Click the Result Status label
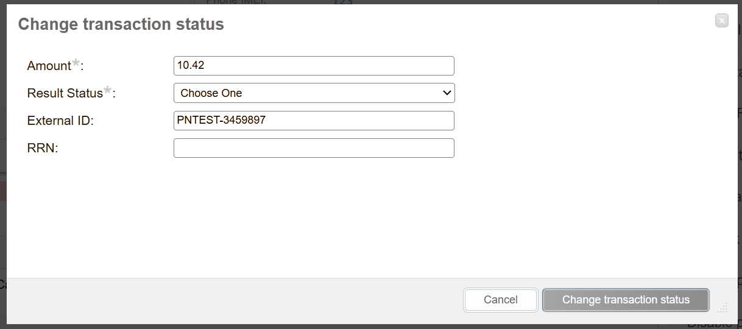The image size is (742, 329). pyautogui.click(x=65, y=93)
